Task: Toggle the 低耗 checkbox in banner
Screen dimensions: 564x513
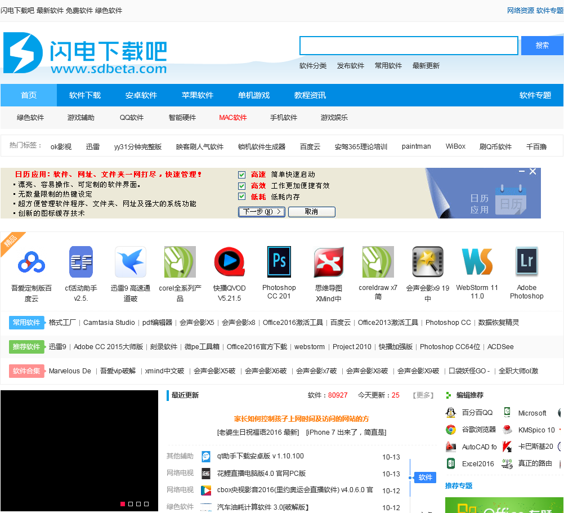Action: 241,197
